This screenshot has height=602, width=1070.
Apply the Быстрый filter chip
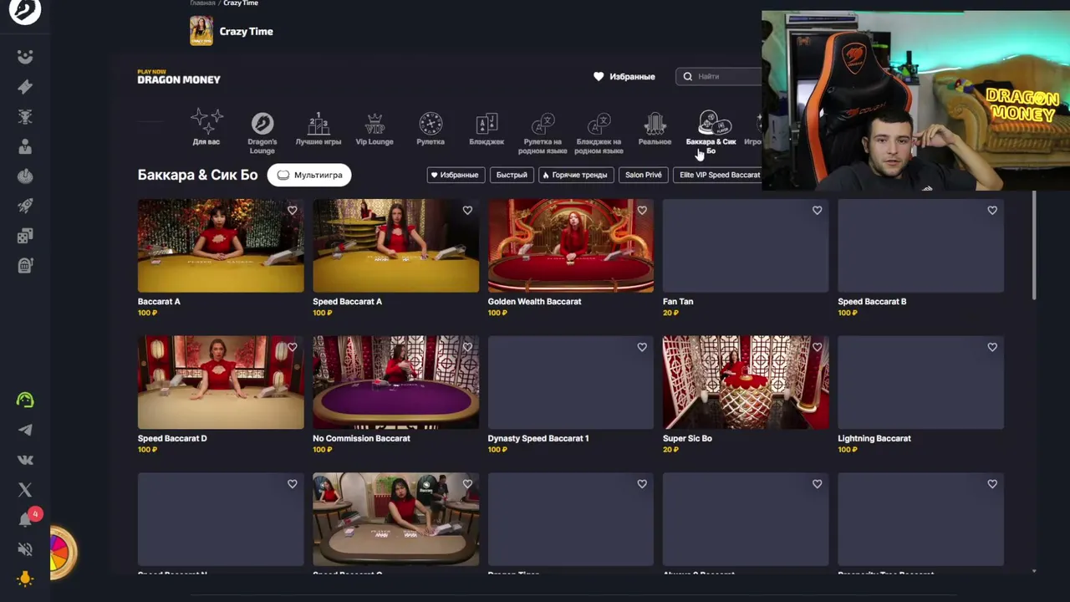512,175
